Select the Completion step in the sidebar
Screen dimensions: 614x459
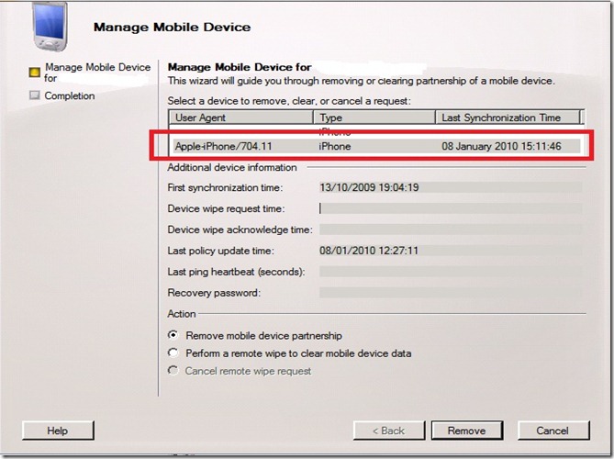pyautogui.click(x=70, y=95)
